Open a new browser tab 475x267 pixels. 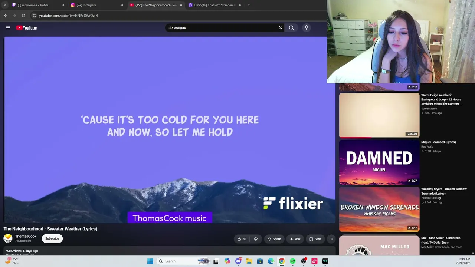(249, 5)
